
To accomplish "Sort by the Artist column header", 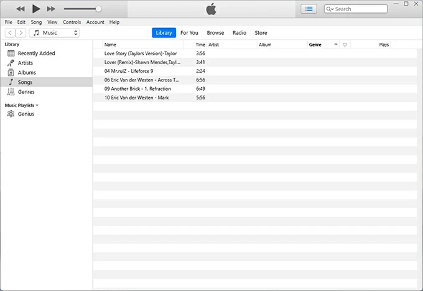I will pyautogui.click(x=232, y=45).
